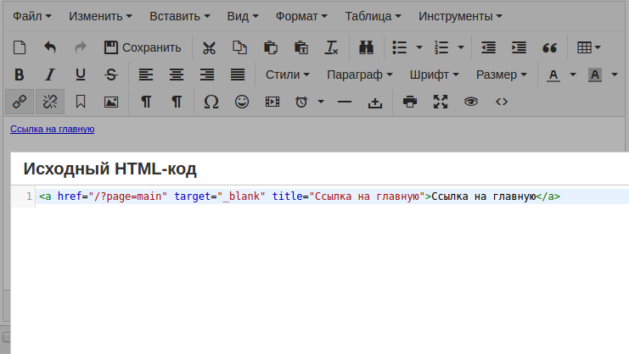Open the Стили dropdown
Screen dimensions: 629x354
[287, 75]
